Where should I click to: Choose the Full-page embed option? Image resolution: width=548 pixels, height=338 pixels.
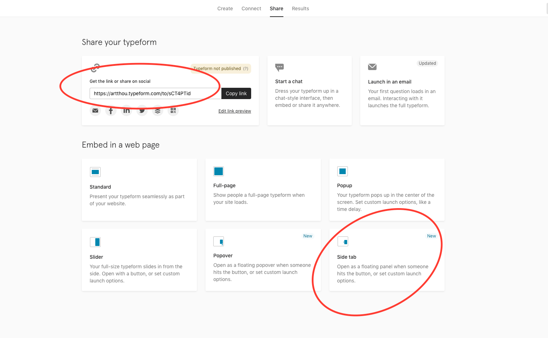(x=263, y=190)
